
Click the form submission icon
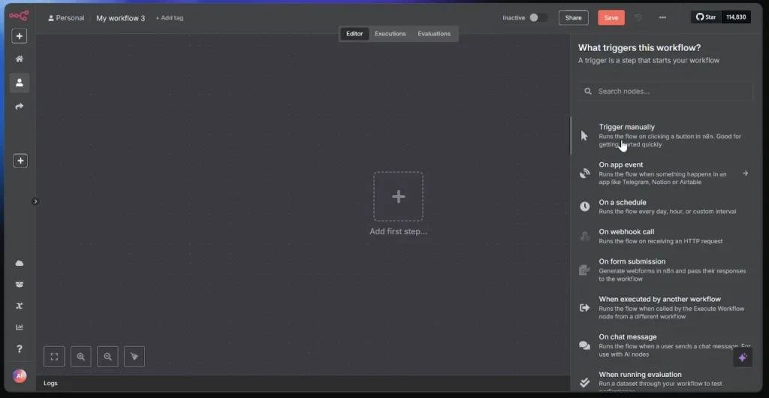click(x=584, y=270)
